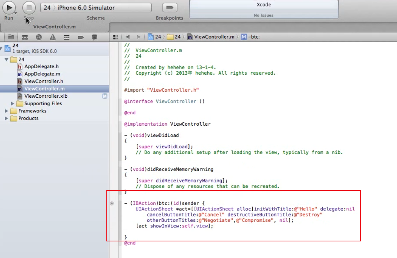Click the viewDidLoad method signature

point(152,135)
